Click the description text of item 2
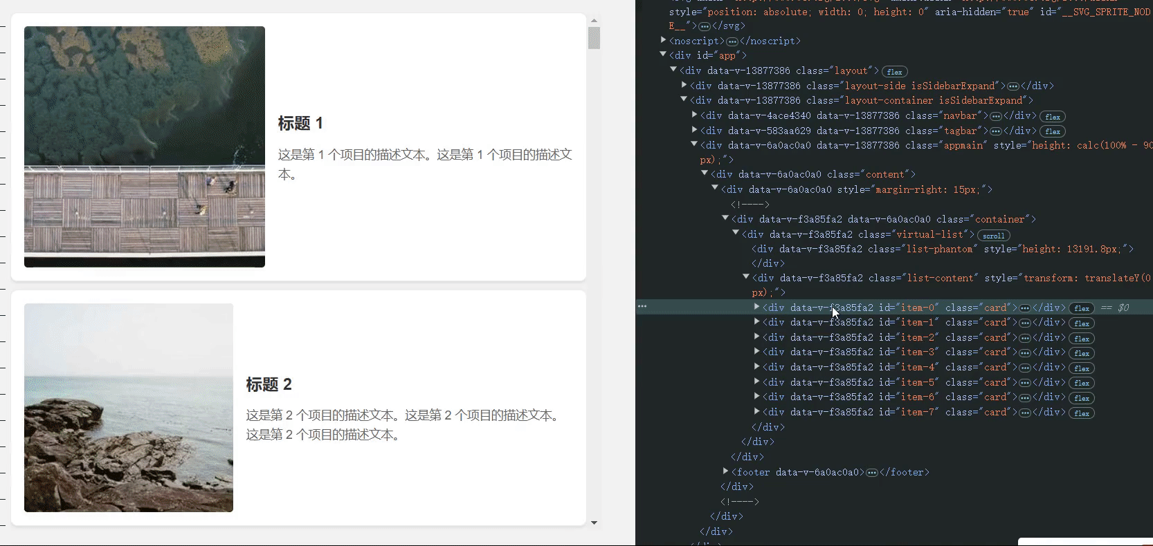 [404, 425]
